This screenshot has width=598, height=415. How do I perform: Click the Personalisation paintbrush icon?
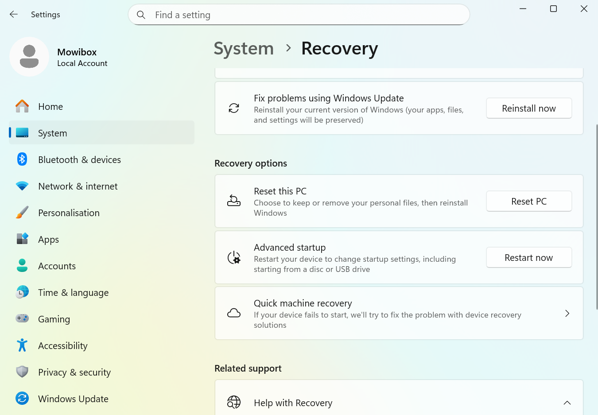click(22, 213)
